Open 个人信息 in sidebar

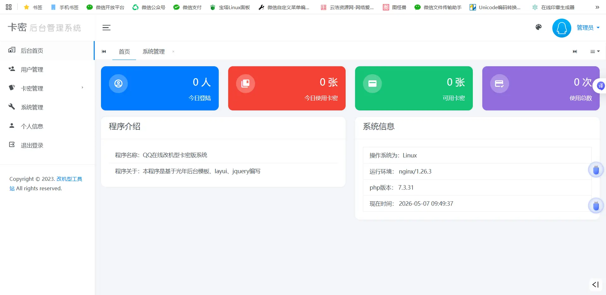coord(47,126)
